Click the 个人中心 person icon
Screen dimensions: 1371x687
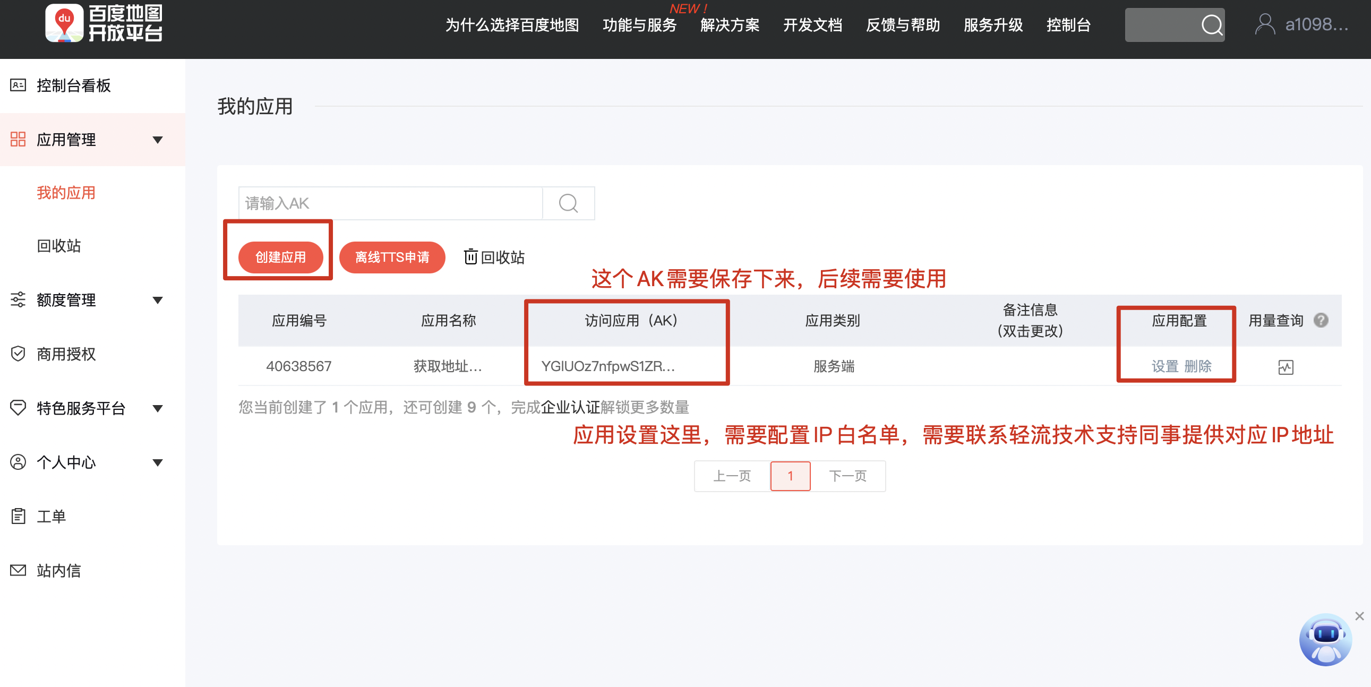tap(18, 462)
